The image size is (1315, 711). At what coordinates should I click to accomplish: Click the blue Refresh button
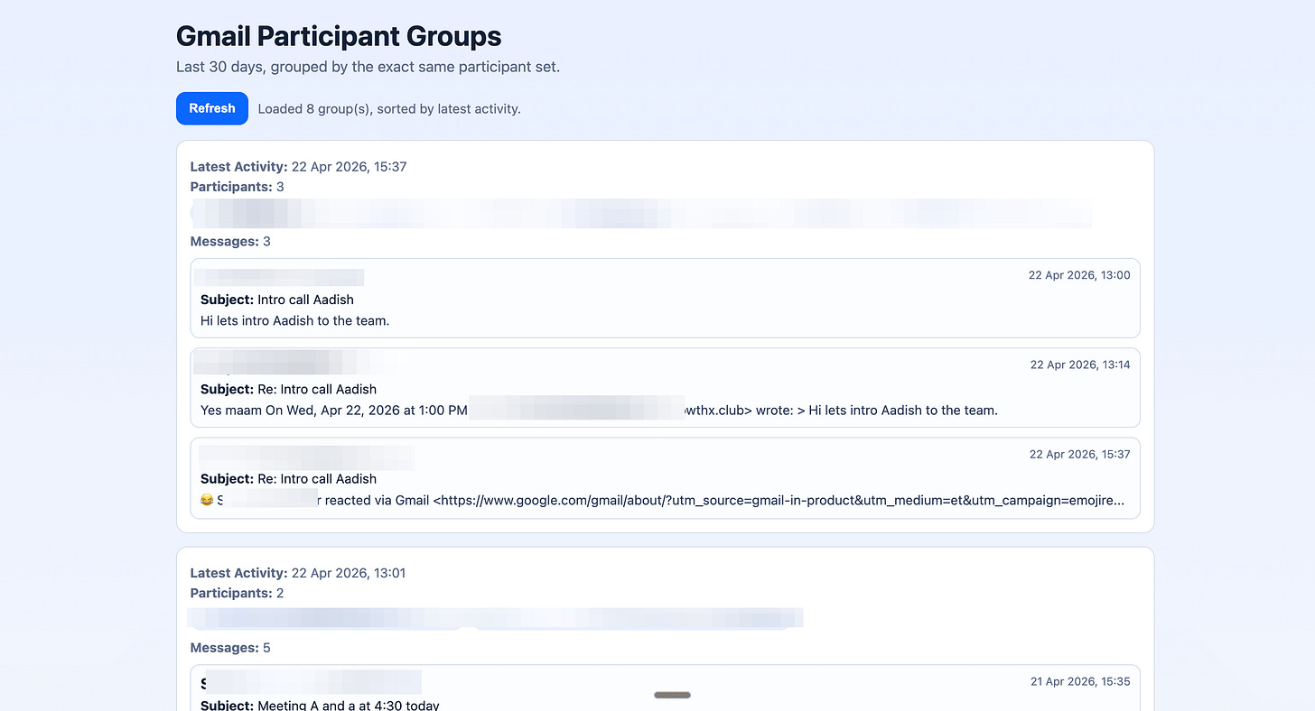pyautogui.click(x=212, y=108)
